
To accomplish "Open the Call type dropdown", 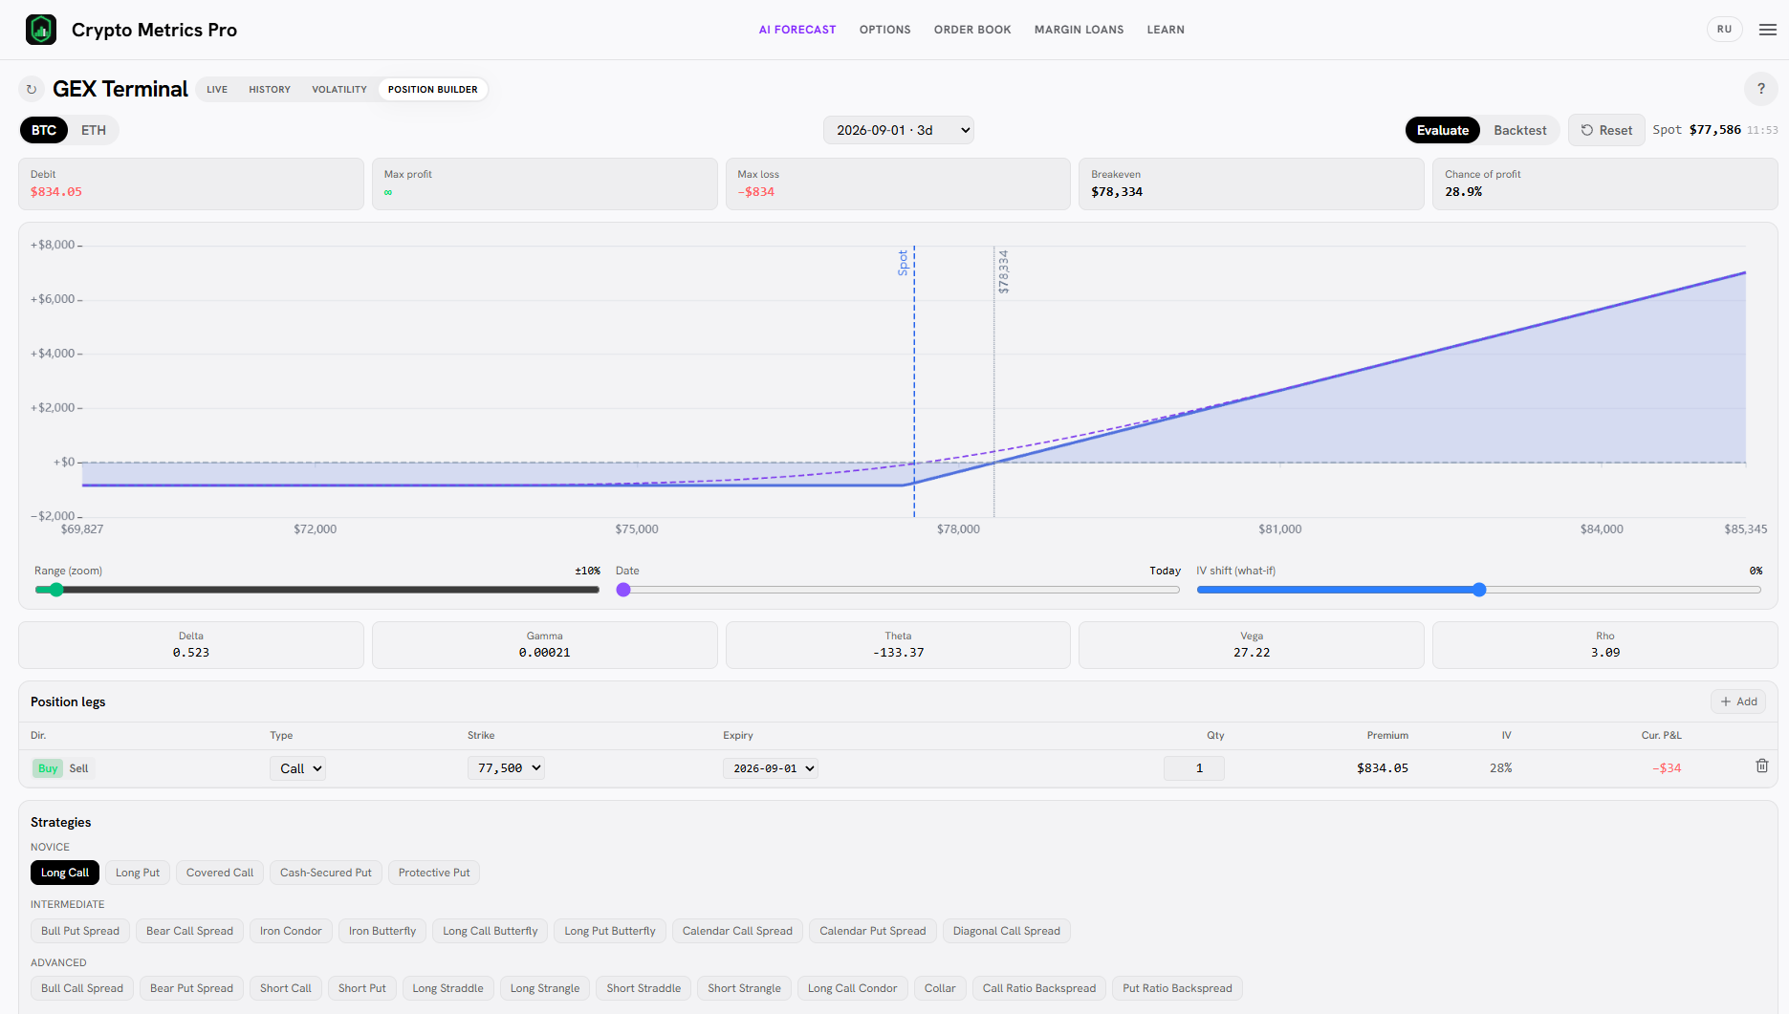I will point(297,768).
